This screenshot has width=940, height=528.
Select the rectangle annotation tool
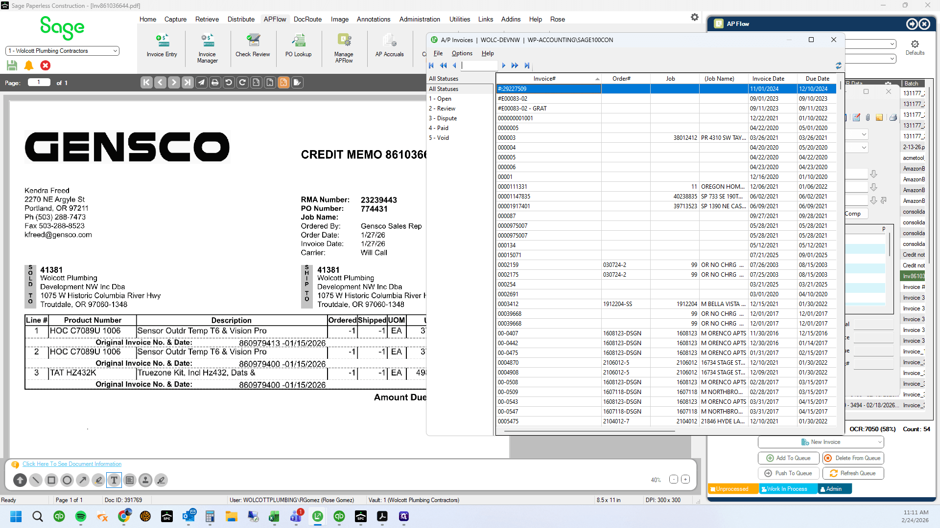51,480
